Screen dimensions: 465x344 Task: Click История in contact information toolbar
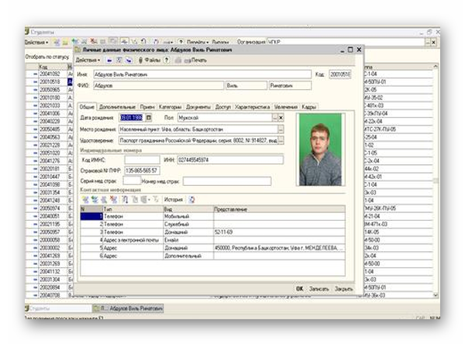click(x=173, y=199)
